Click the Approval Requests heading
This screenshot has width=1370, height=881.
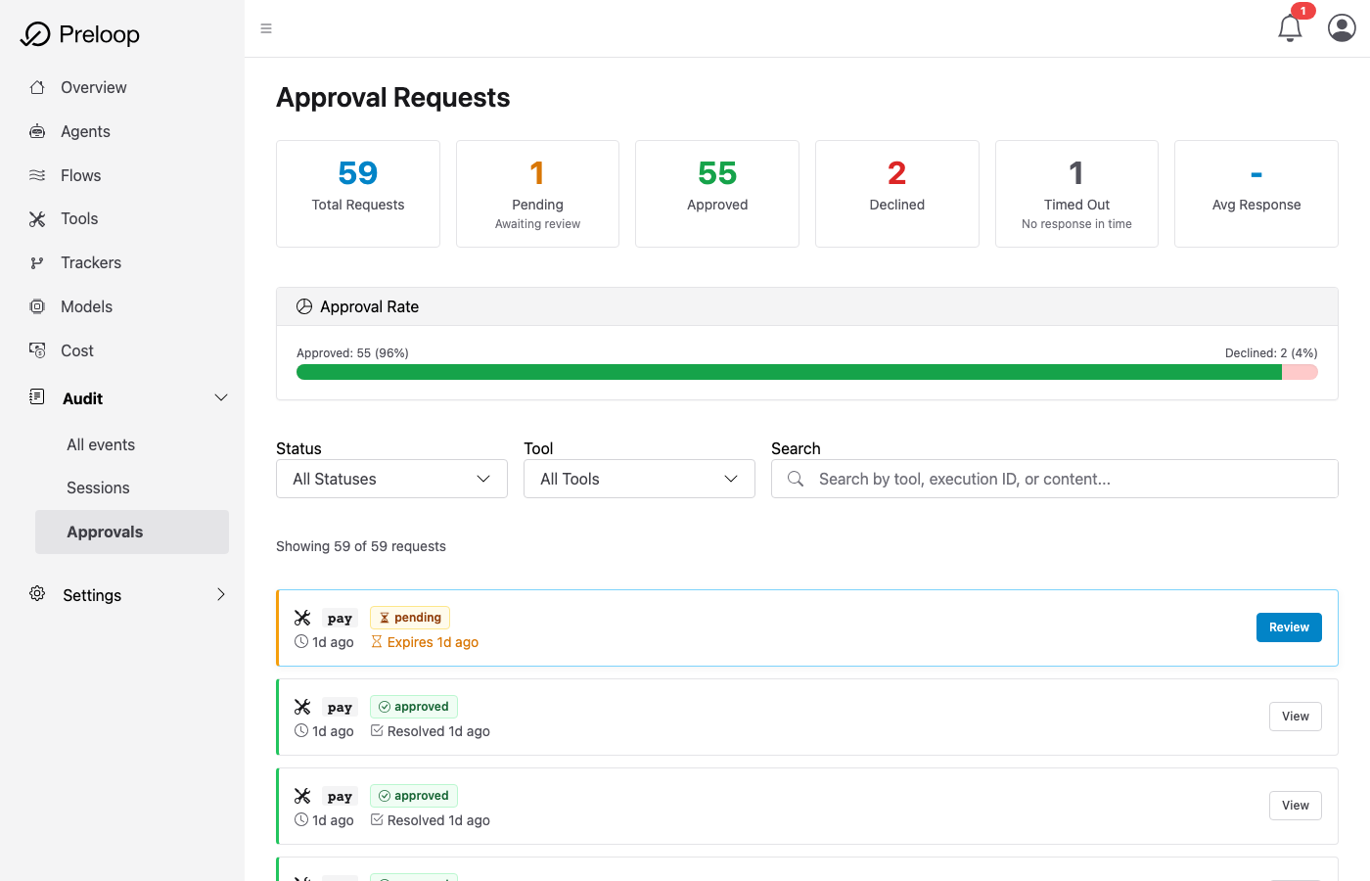(393, 98)
